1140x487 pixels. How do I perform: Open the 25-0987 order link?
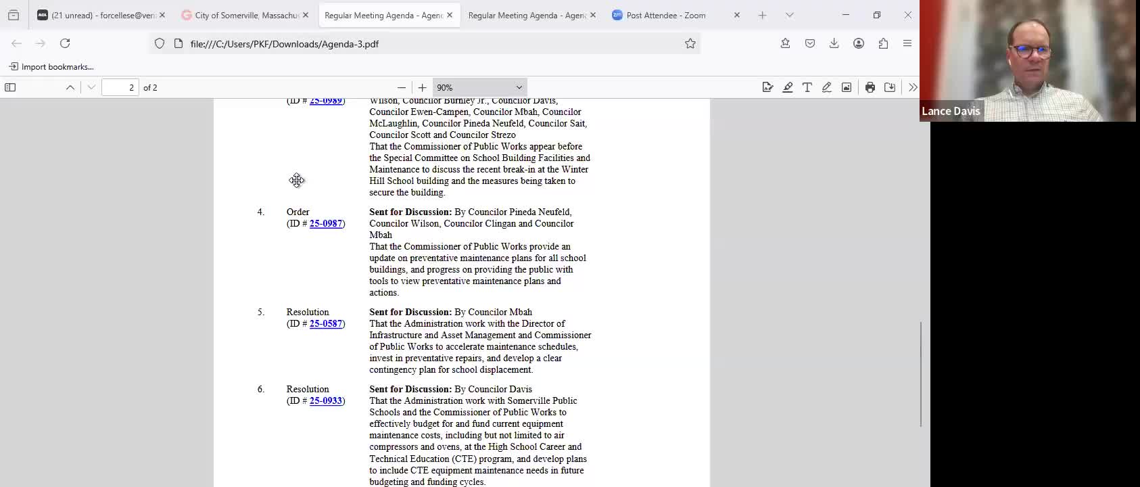(x=326, y=223)
